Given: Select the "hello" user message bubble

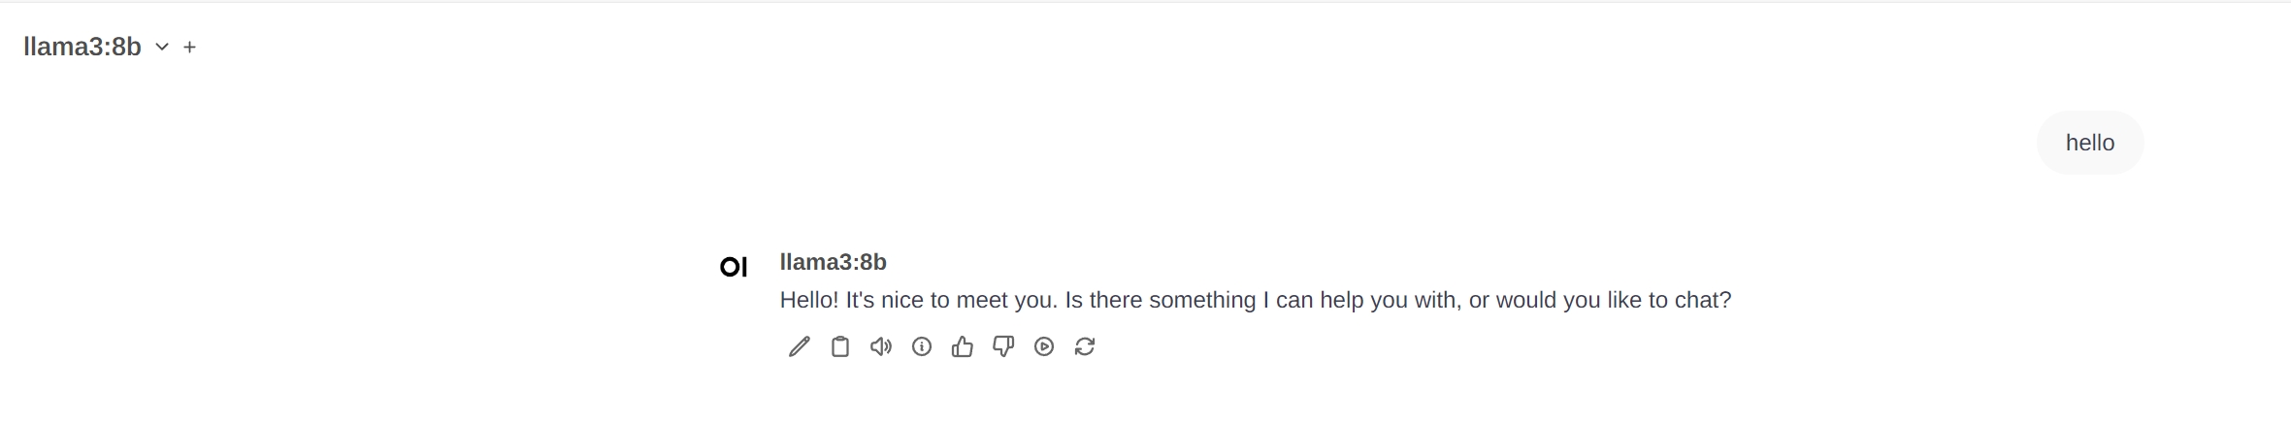Looking at the screenshot, I should click(2089, 143).
